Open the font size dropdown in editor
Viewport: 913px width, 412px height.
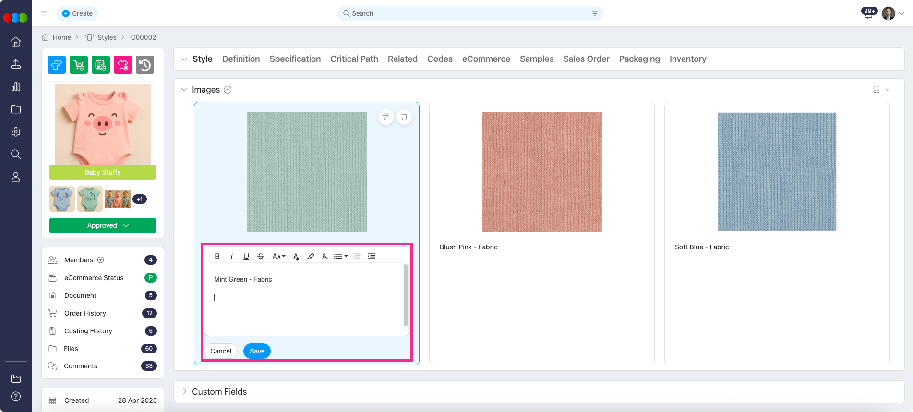tap(278, 256)
